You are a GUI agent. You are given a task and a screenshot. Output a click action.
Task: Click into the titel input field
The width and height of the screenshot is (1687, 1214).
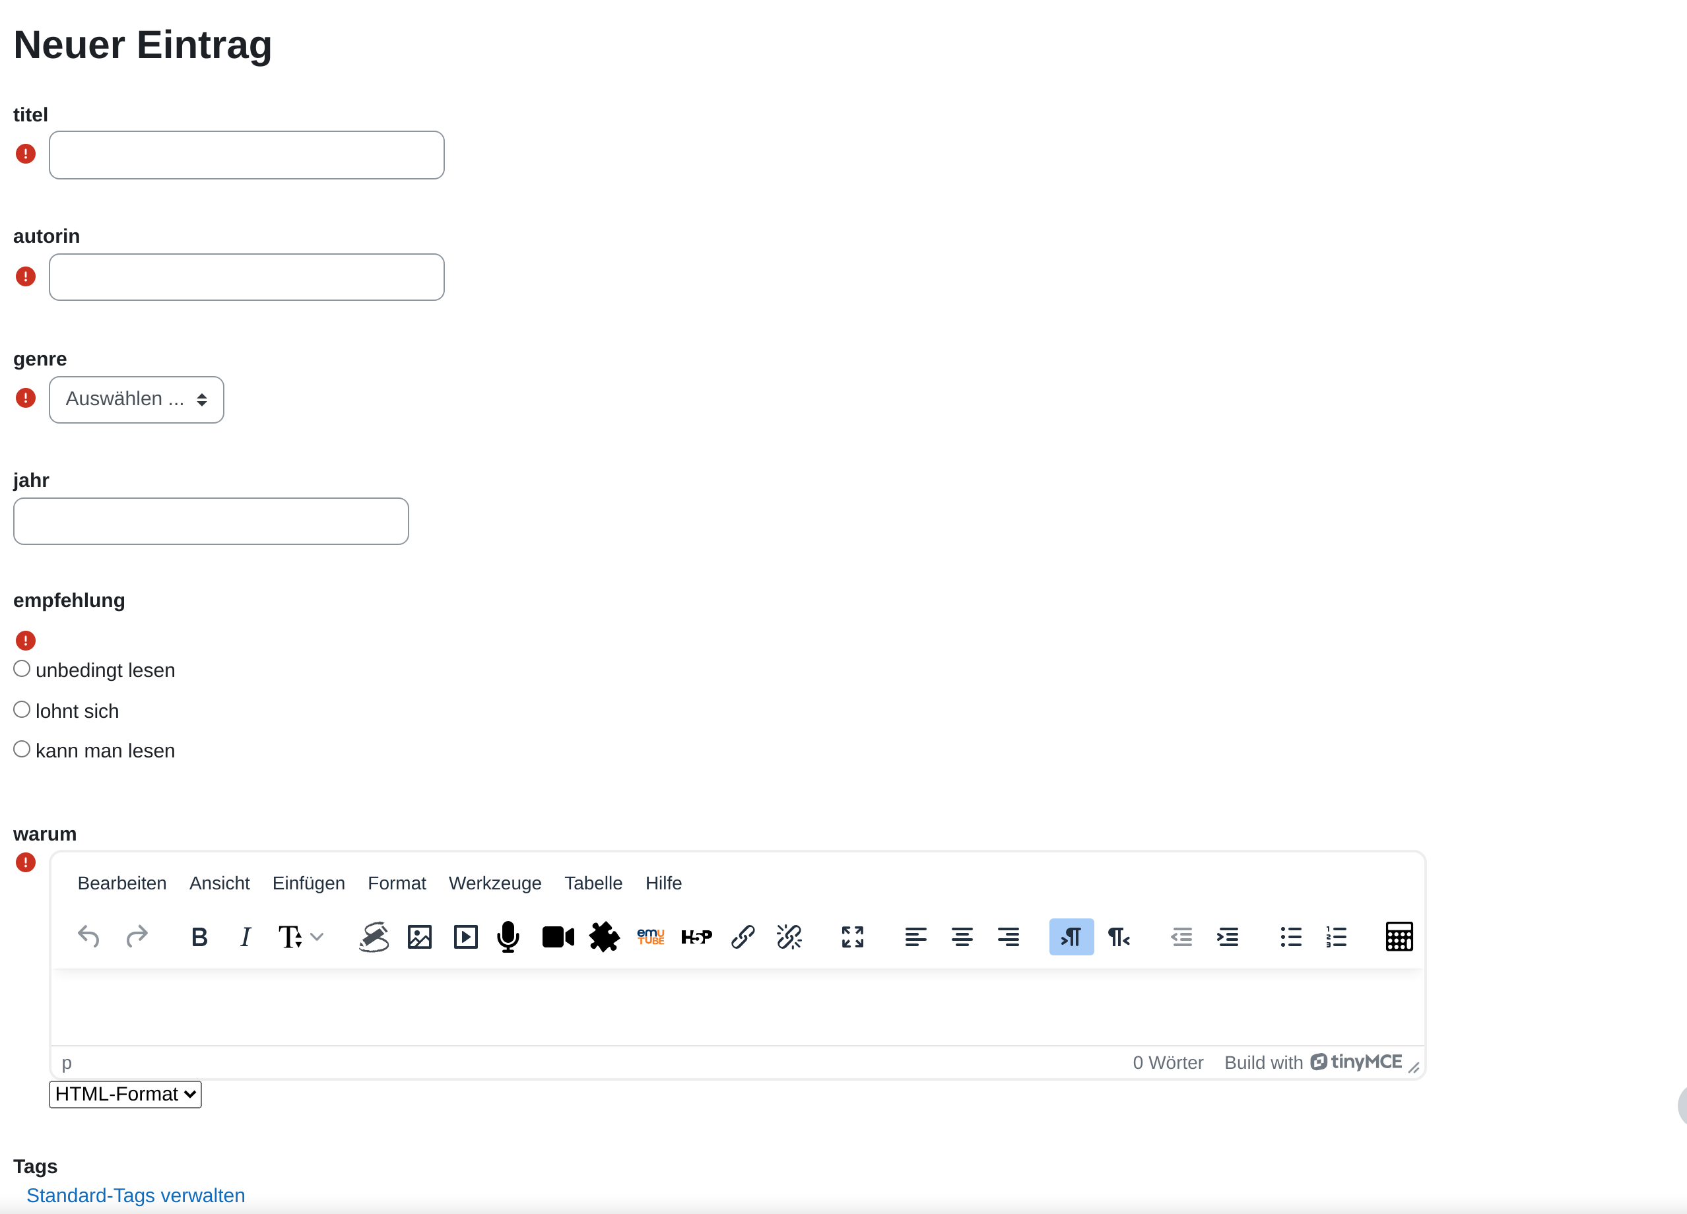point(246,154)
